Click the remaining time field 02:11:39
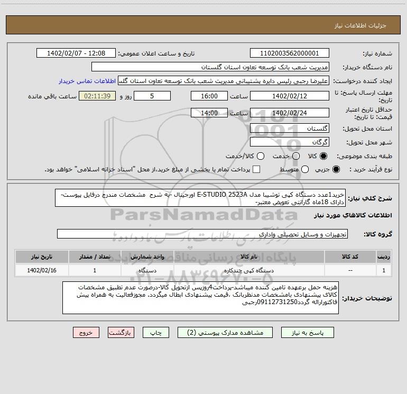Image resolution: width=407 pixels, height=394 pixels. point(97,96)
